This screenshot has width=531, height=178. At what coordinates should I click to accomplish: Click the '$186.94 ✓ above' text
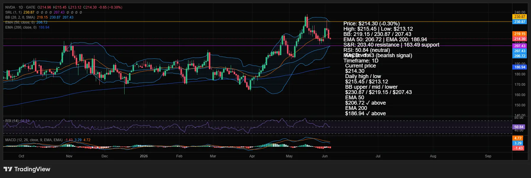[x=365, y=113]
